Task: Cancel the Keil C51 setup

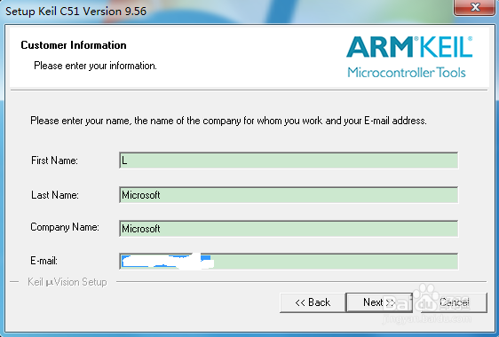Action: click(x=454, y=302)
